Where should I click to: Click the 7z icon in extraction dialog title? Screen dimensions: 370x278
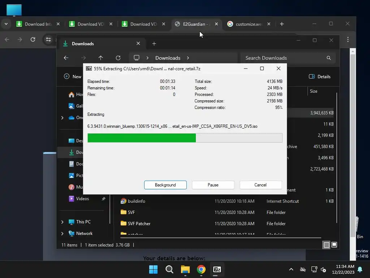89,68
